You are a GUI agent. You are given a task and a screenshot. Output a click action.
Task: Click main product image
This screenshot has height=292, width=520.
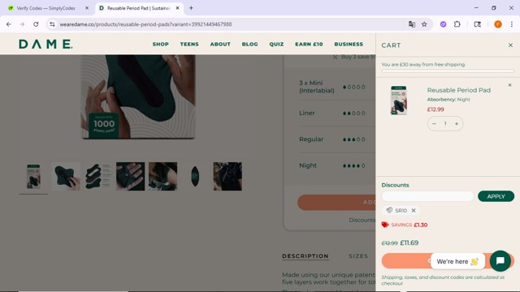pos(138,97)
